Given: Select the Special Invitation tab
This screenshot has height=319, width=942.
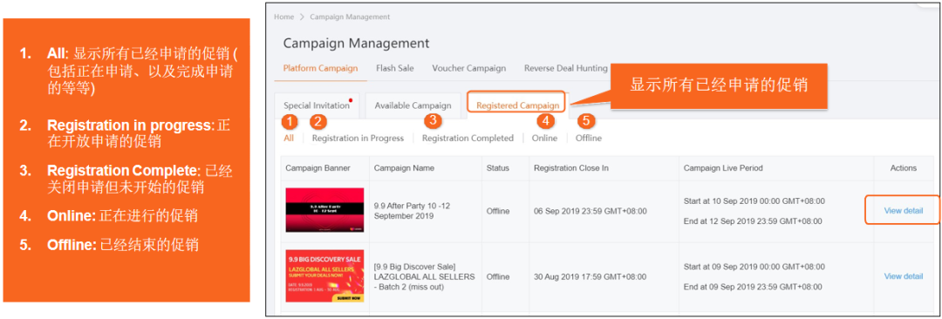Looking at the screenshot, I should [x=317, y=105].
